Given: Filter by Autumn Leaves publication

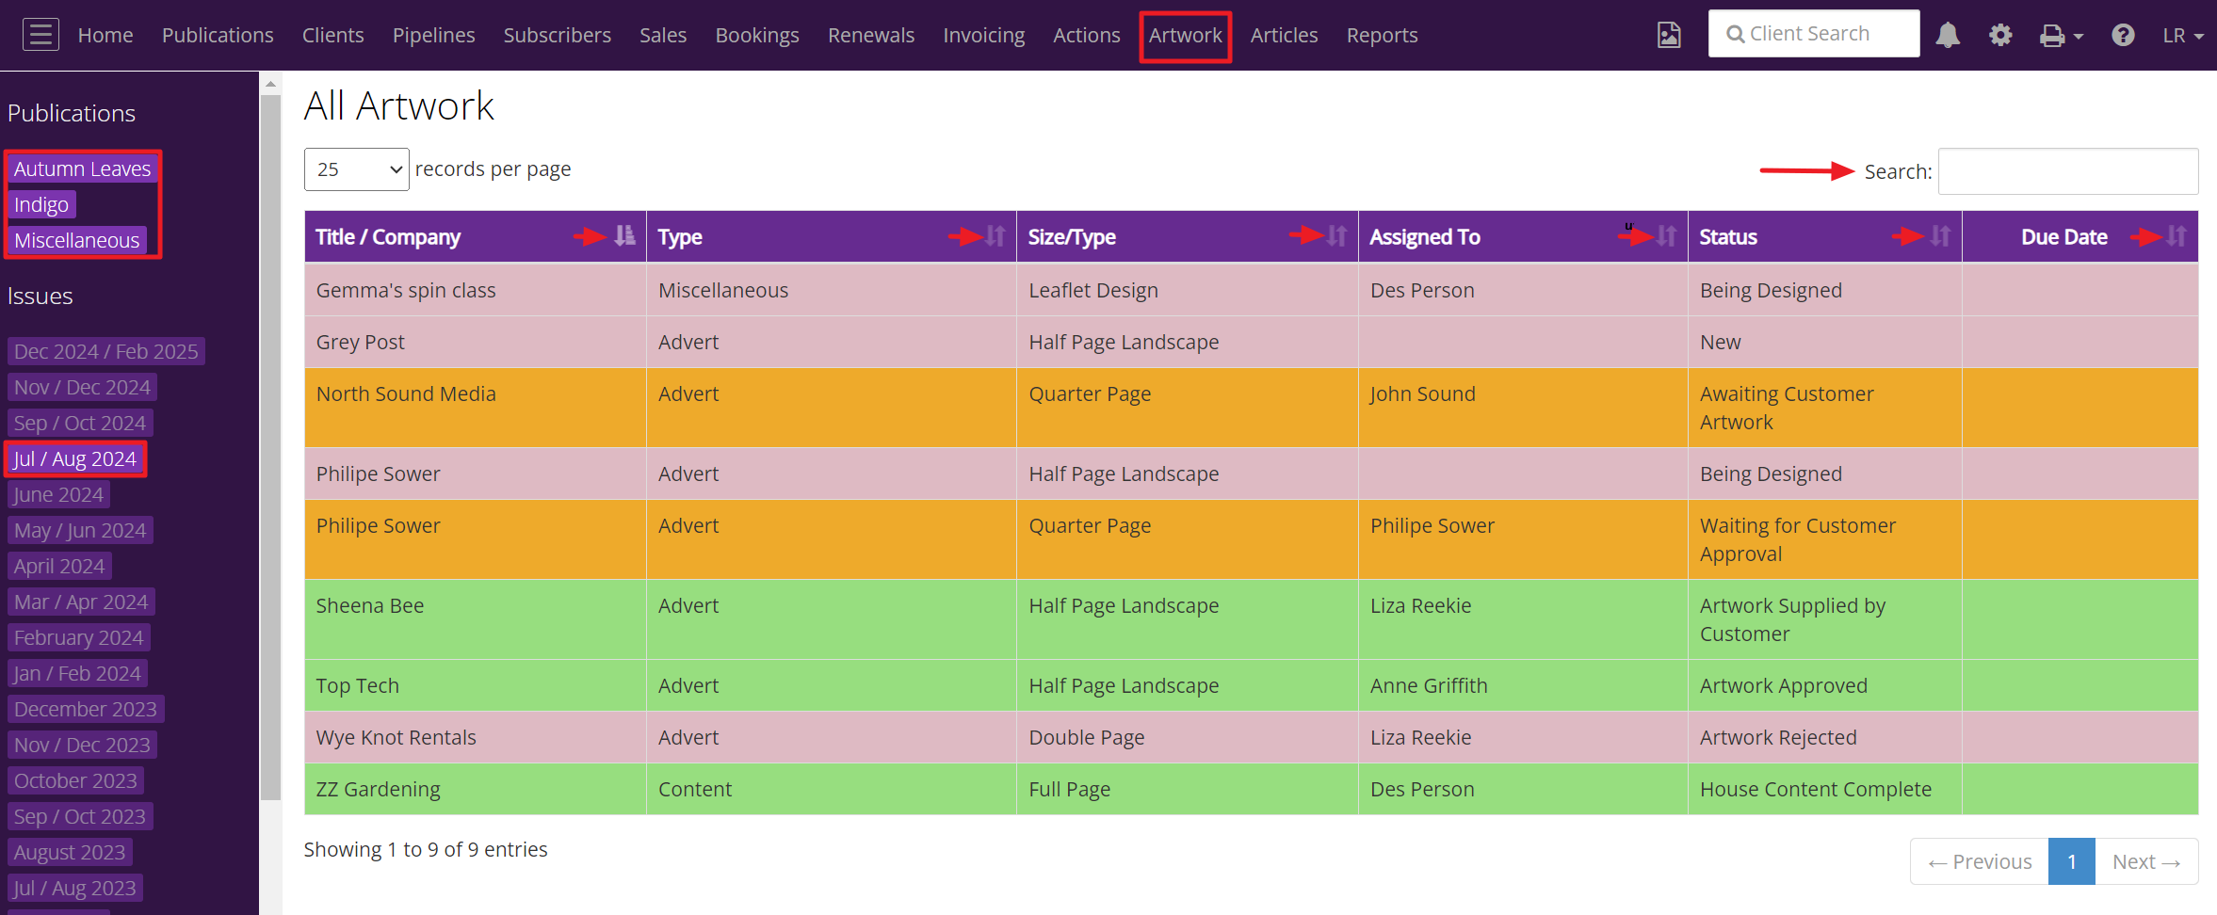Looking at the screenshot, I should point(83,169).
